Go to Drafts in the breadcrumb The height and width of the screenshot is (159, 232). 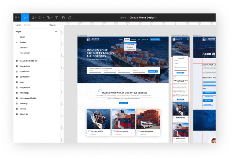coord(123,18)
